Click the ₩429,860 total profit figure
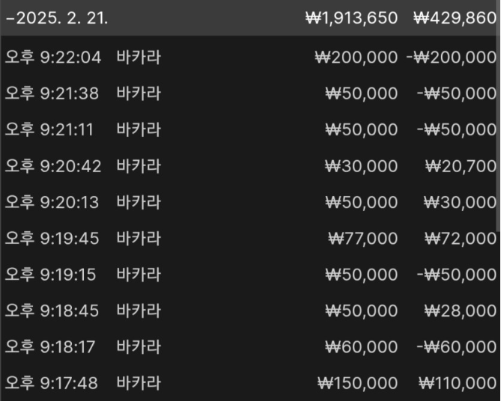 (455, 19)
